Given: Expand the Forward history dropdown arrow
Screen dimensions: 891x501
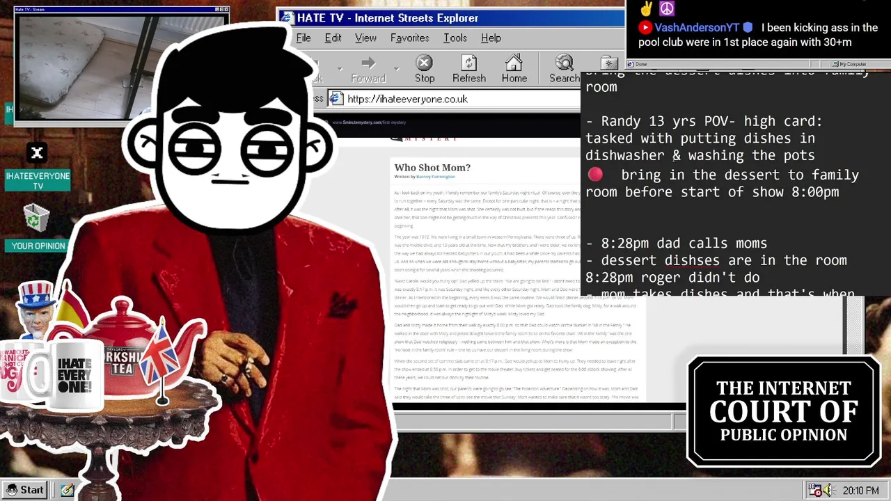Looking at the screenshot, I should tap(396, 69).
